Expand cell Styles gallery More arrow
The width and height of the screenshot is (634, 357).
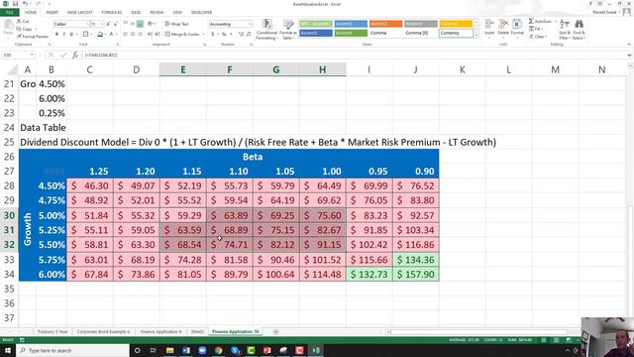point(475,36)
